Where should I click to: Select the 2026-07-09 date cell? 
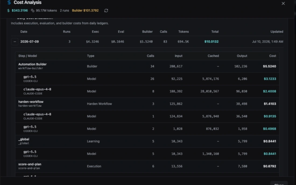(29, 42)
